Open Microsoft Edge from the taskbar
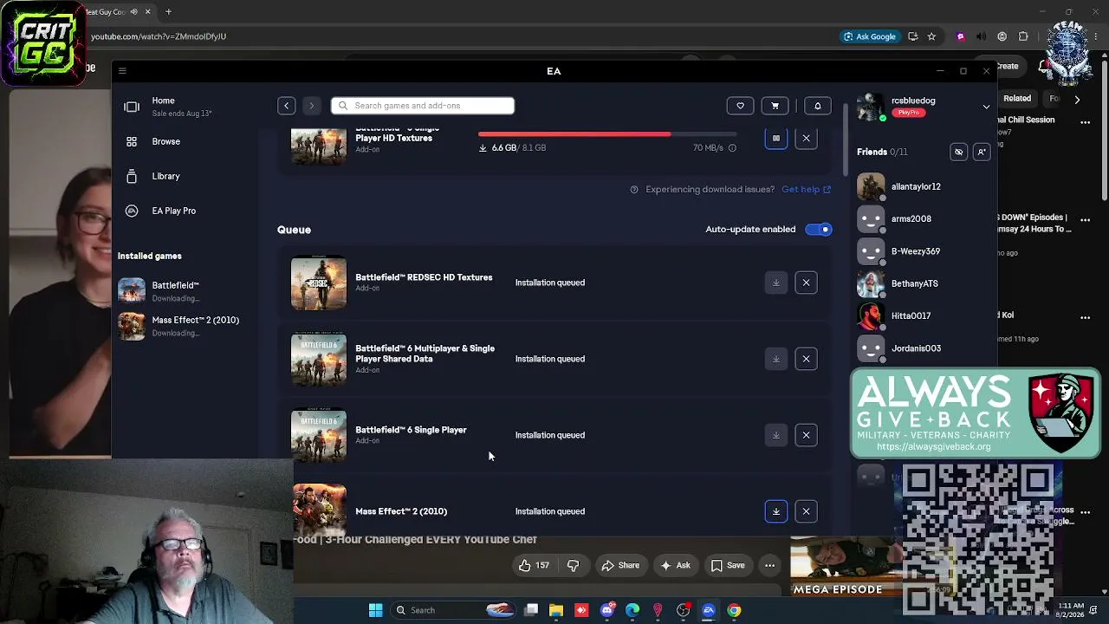The image size is (1109, 624). [632, 610]
